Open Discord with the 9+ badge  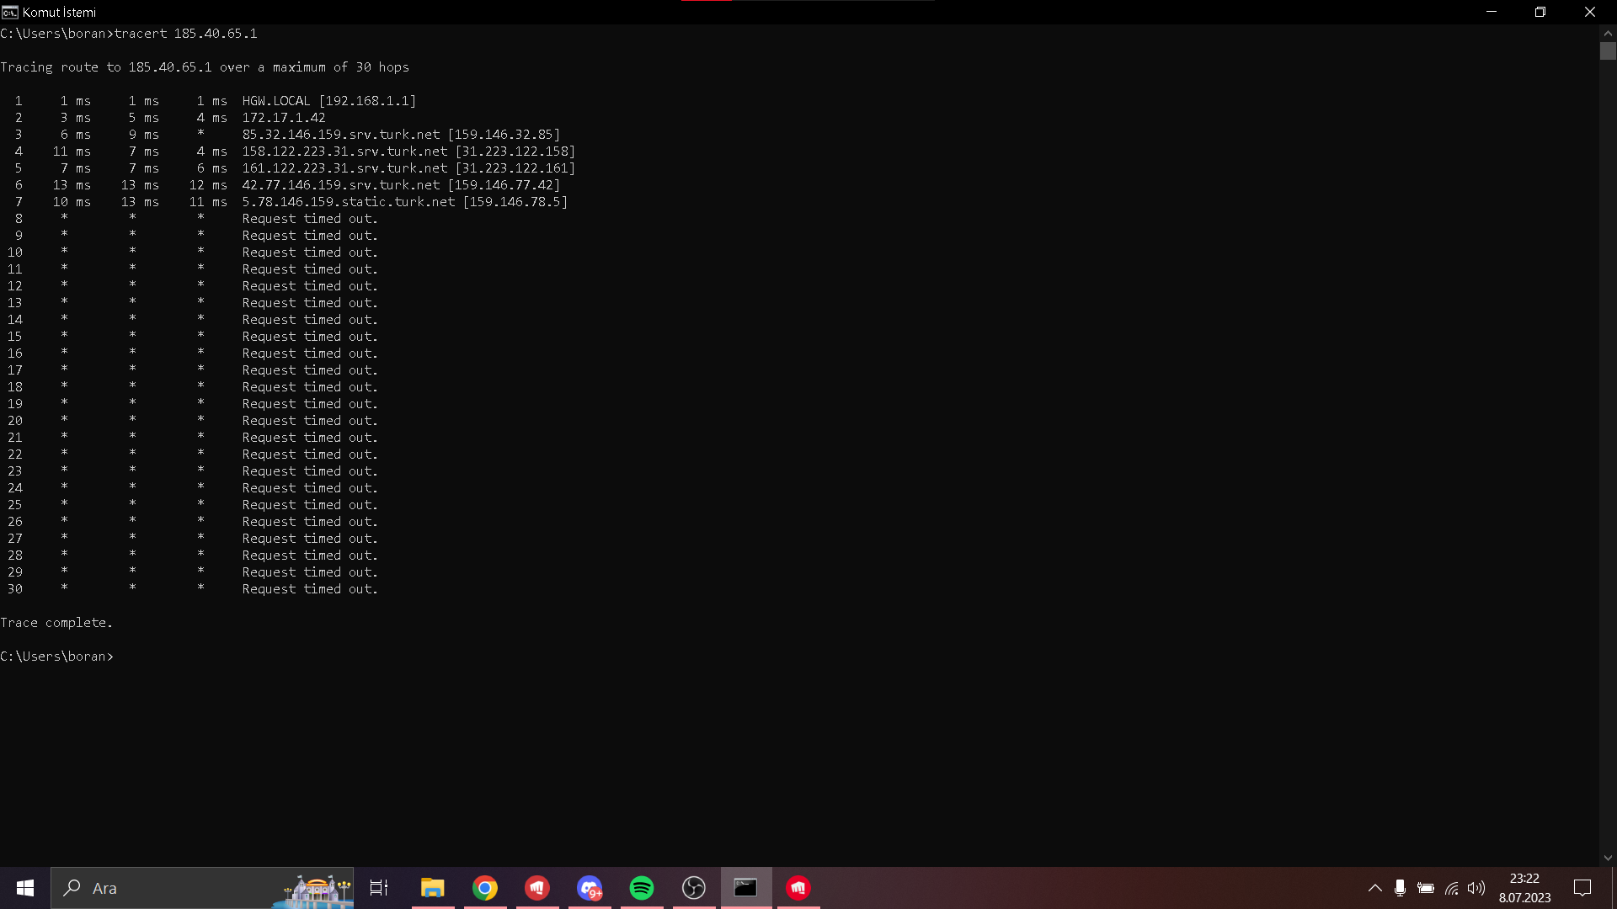pyautogui.click(x=590, y=888)
